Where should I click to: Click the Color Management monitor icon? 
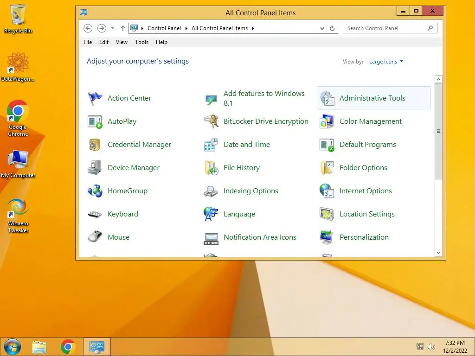click(327, 121)
